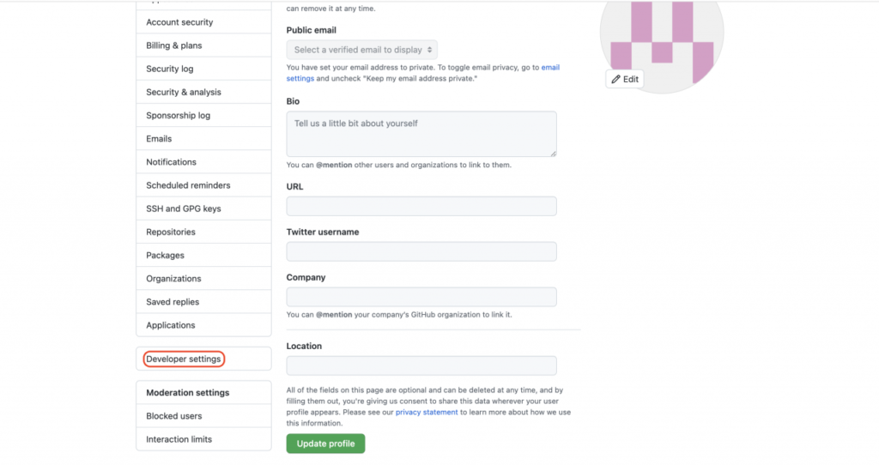Open Developer settings in sidebar
The image size is (879, 465).
pos(184,359)
